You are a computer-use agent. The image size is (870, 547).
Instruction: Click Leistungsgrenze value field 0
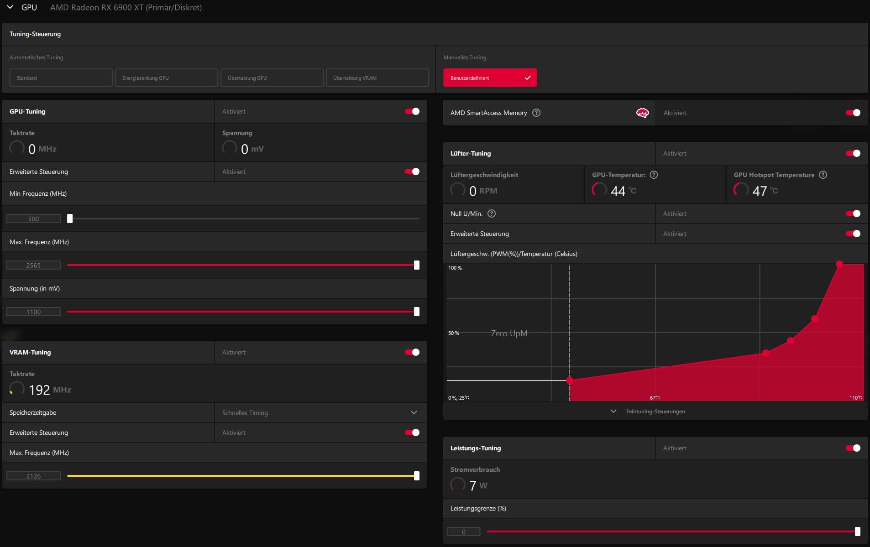point(464,531)
